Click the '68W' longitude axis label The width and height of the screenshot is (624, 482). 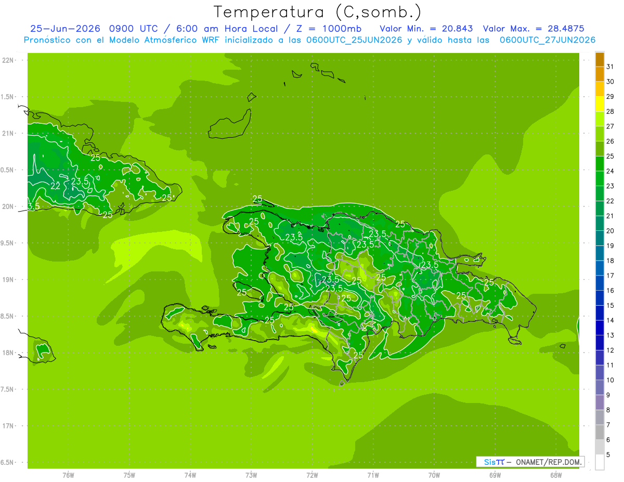(556, 475)
